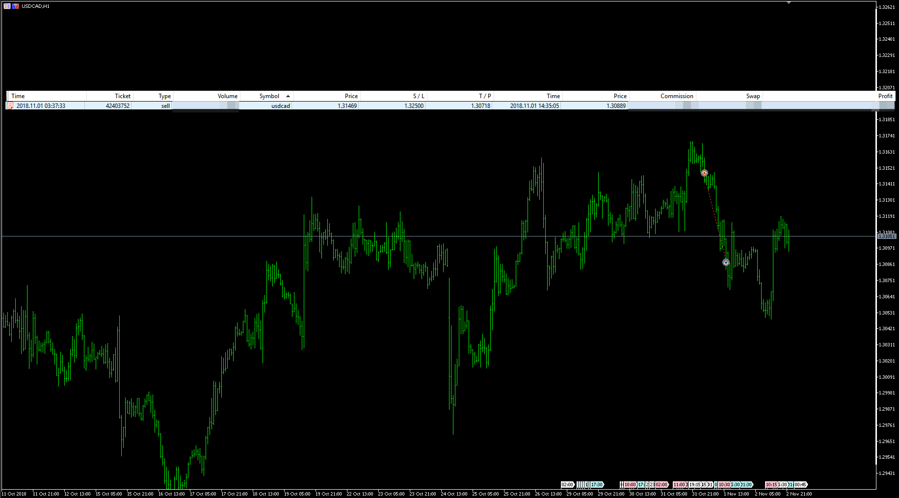This screenshot has height=498, width=899.
Task: Click the USDCAD,H1 chart title
Action: 35,6
